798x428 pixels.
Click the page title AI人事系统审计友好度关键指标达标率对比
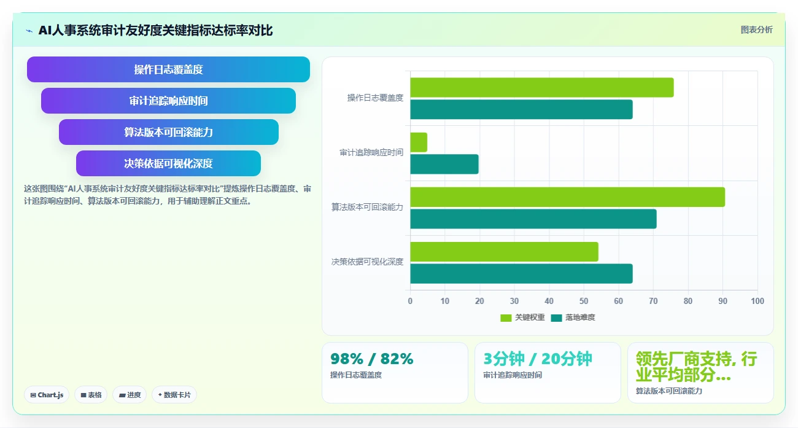tap(155, 30)
